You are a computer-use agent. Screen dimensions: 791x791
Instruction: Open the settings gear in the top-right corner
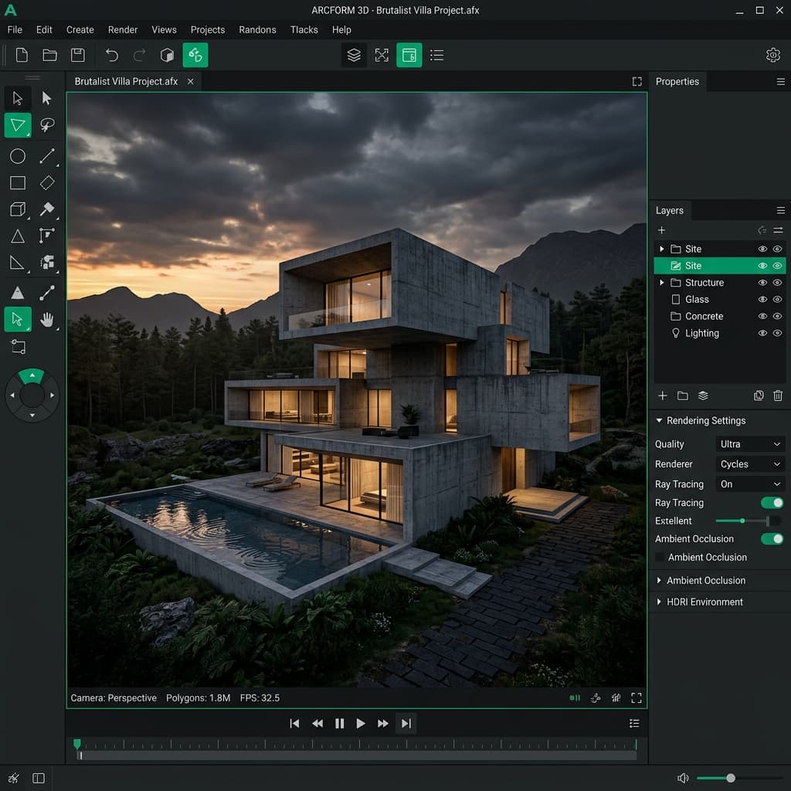[x=772, y=55]
